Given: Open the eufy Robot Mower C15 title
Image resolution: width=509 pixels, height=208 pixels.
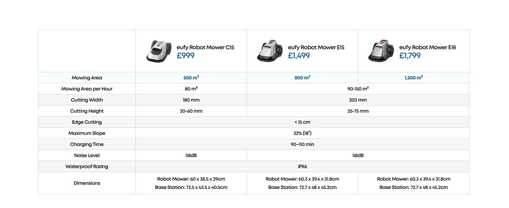Looking at the screenshot, I should (x=205, y=47).
